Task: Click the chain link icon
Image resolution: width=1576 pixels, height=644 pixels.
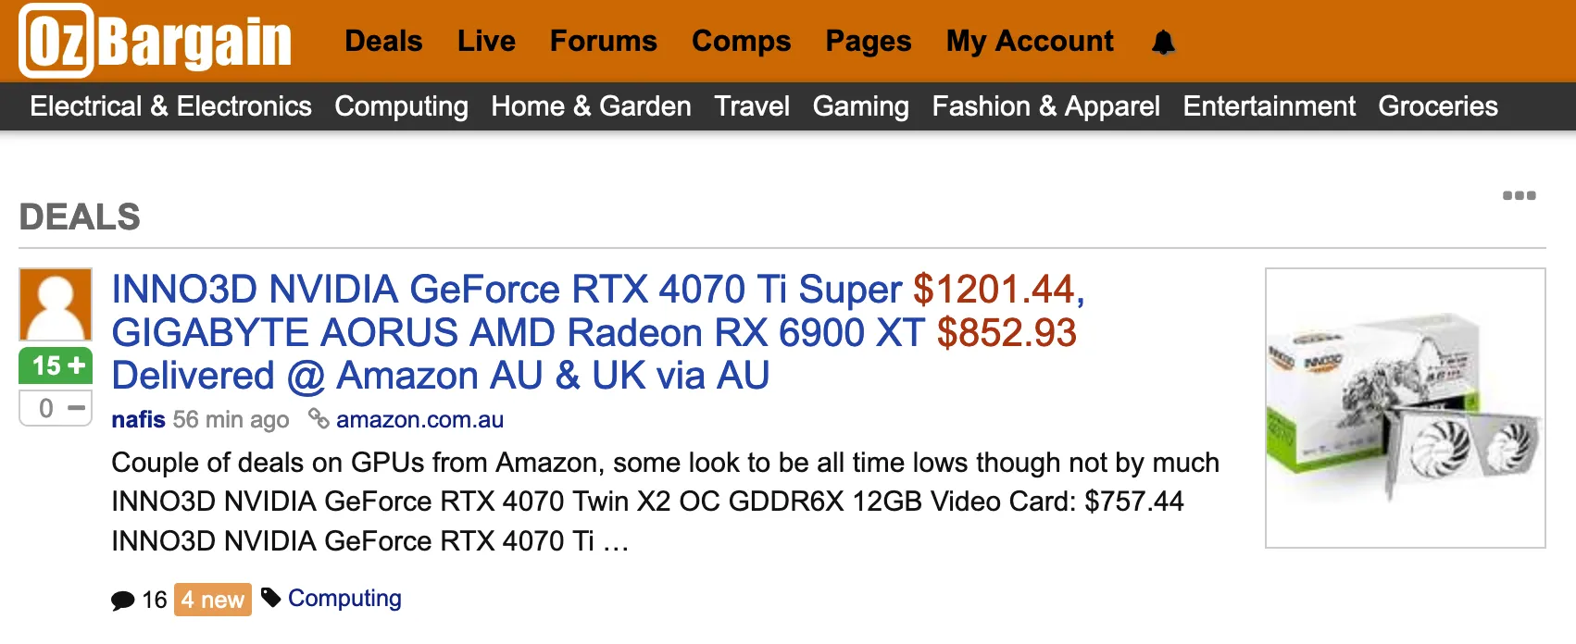Action: pos(319,419)
